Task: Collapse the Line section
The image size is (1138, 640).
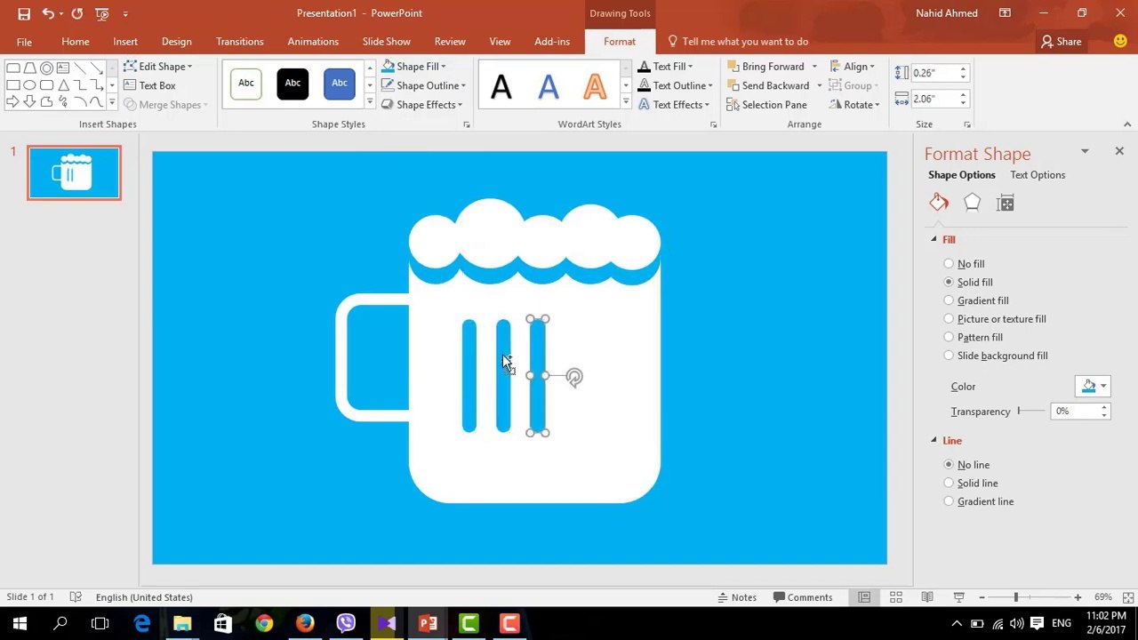Action: point(934,441)
